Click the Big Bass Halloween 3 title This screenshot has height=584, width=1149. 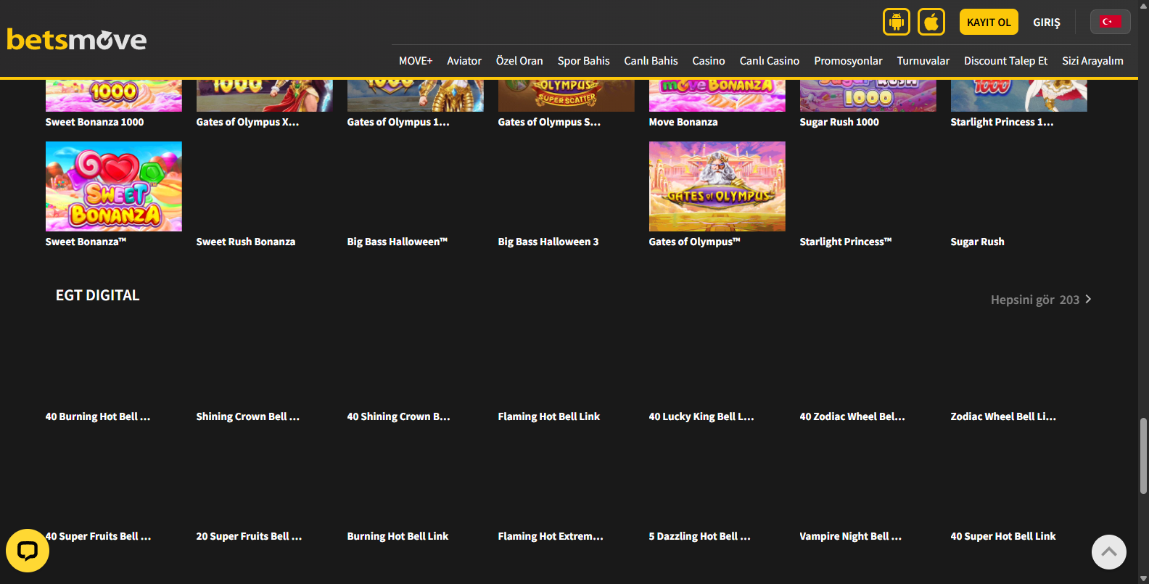[548, 242]
